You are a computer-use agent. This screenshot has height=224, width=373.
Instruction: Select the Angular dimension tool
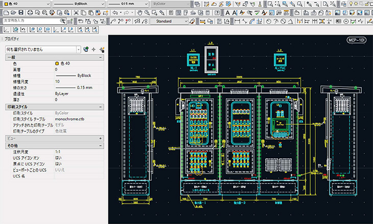coord(290,21)
